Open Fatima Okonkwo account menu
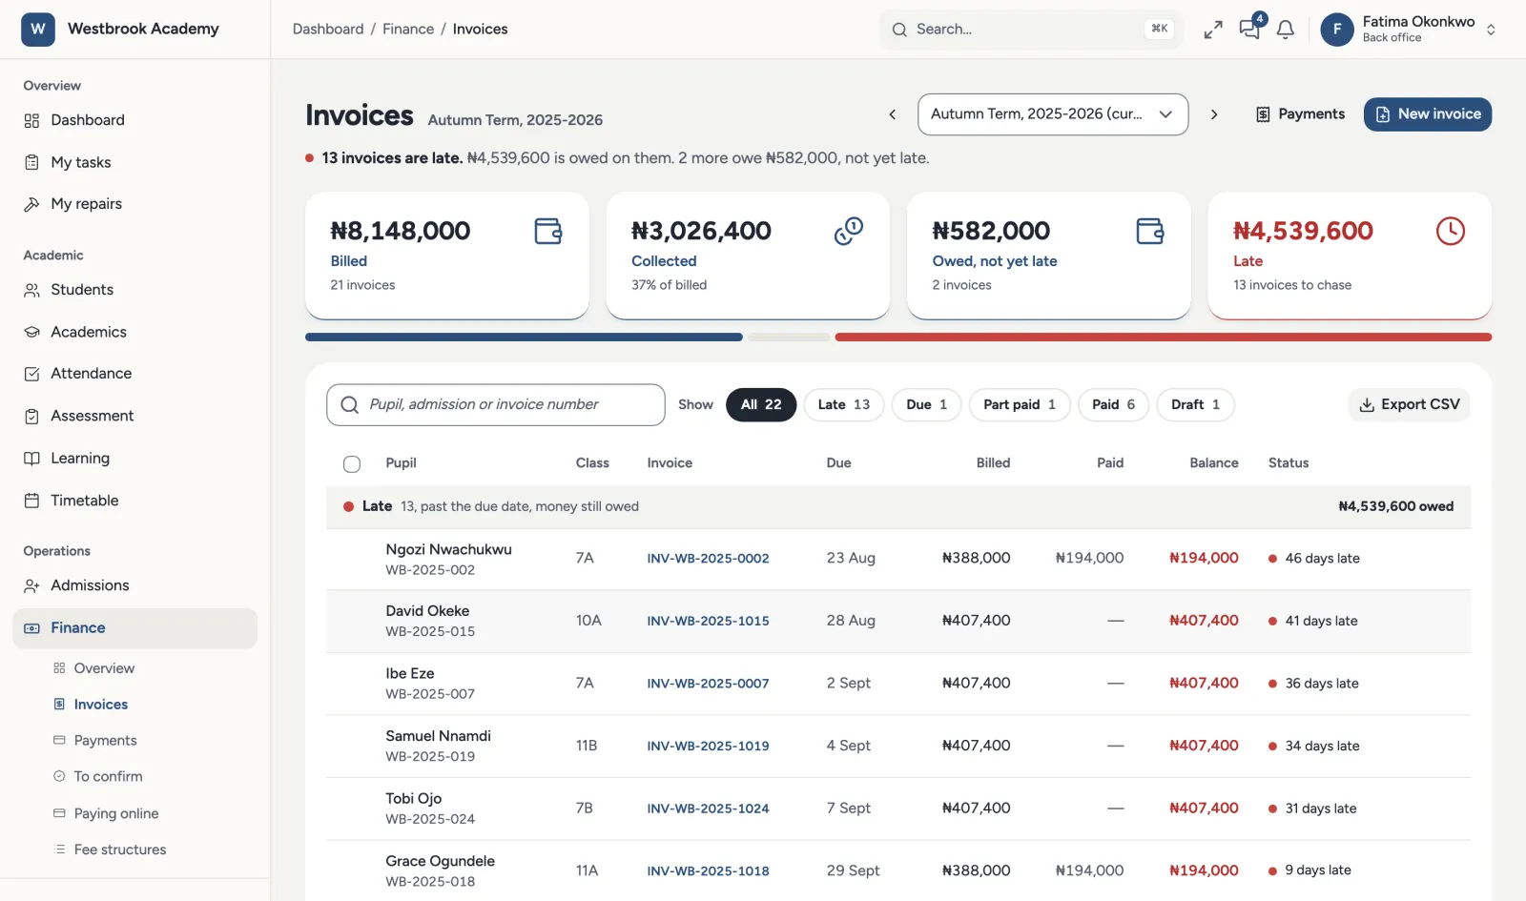 pos(1409,30)
